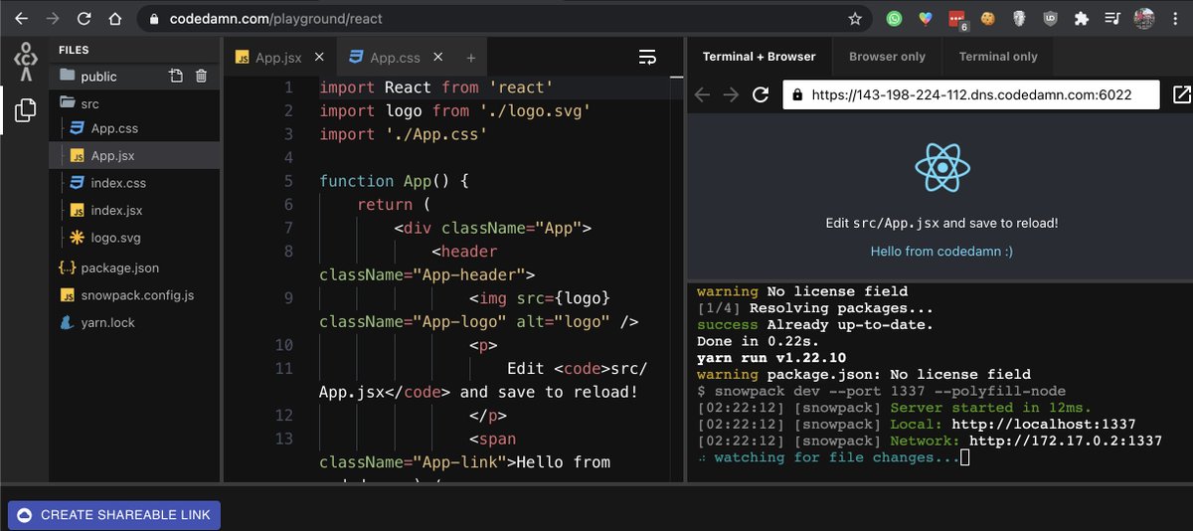
Task: Toggle word wrap icon in editor toolbar
Action: pos(647,58)
